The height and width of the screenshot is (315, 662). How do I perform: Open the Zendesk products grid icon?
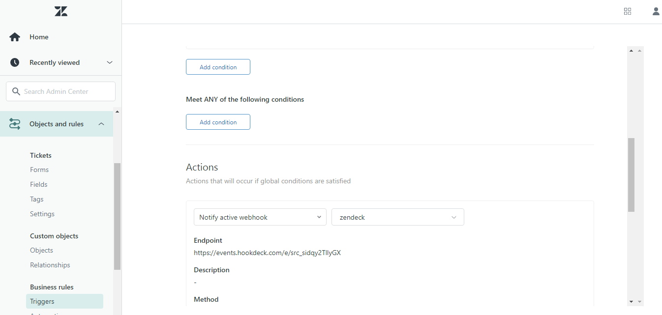(627, 11)
